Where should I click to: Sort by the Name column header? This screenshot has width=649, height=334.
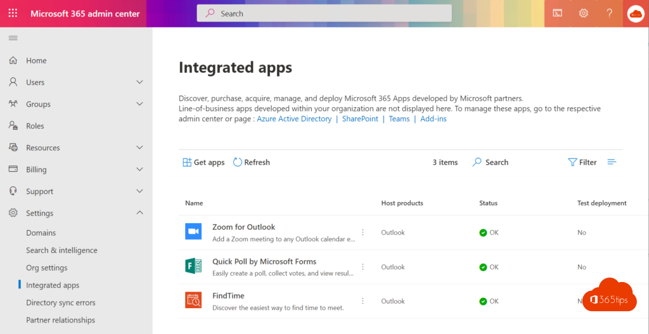click(x=194, y=203)
